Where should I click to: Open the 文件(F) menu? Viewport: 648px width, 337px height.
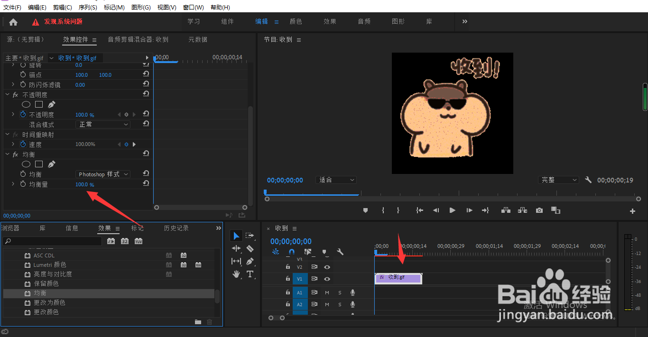(x=12, y=8)
